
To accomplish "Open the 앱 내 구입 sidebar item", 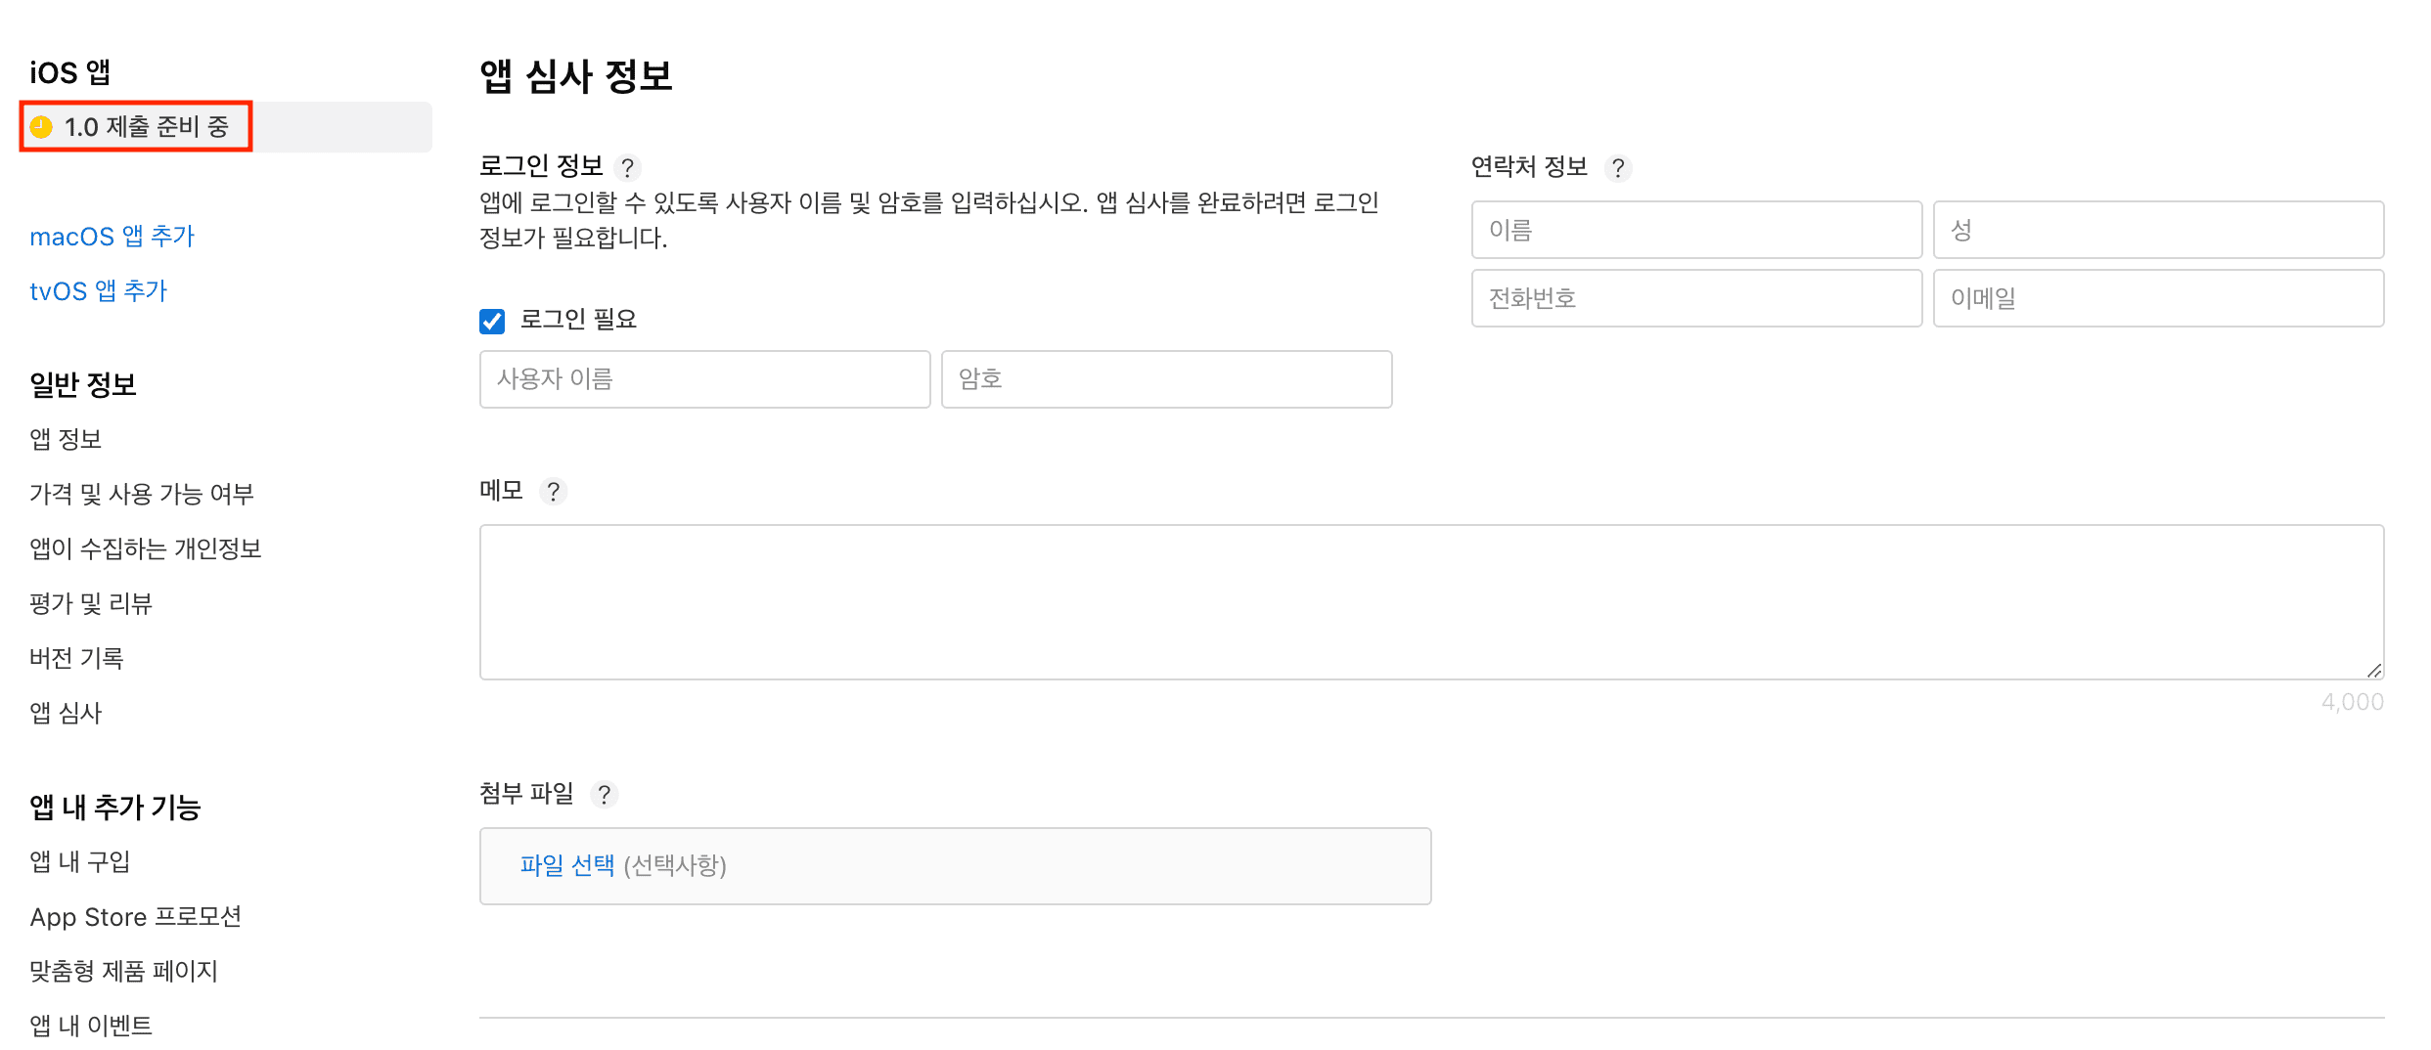I will [x=80, y=861].
